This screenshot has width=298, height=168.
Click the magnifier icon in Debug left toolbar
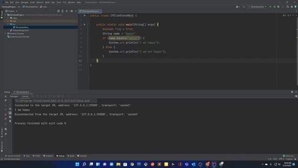click(6, 129)
